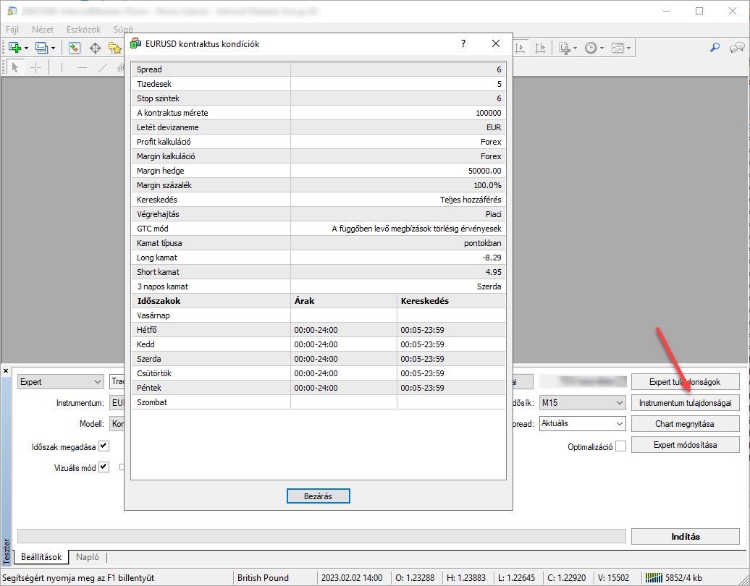Screen dimensions: 750x586
Task: Toggle the Vizuális mód checkbox
Action: [104, 467]
